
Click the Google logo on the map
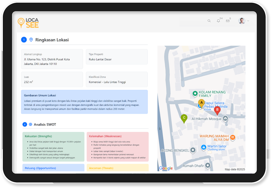click(x=166, y=168)
